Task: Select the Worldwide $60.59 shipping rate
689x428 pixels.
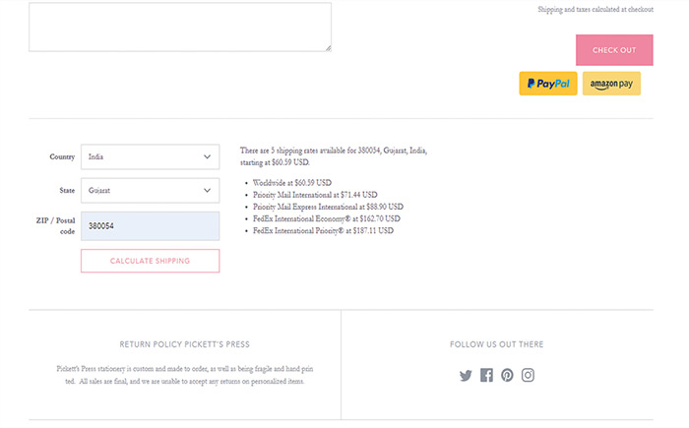Action: coord(292,183)
